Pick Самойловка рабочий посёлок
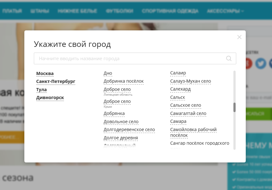272x190 pixels. [193, 130]
